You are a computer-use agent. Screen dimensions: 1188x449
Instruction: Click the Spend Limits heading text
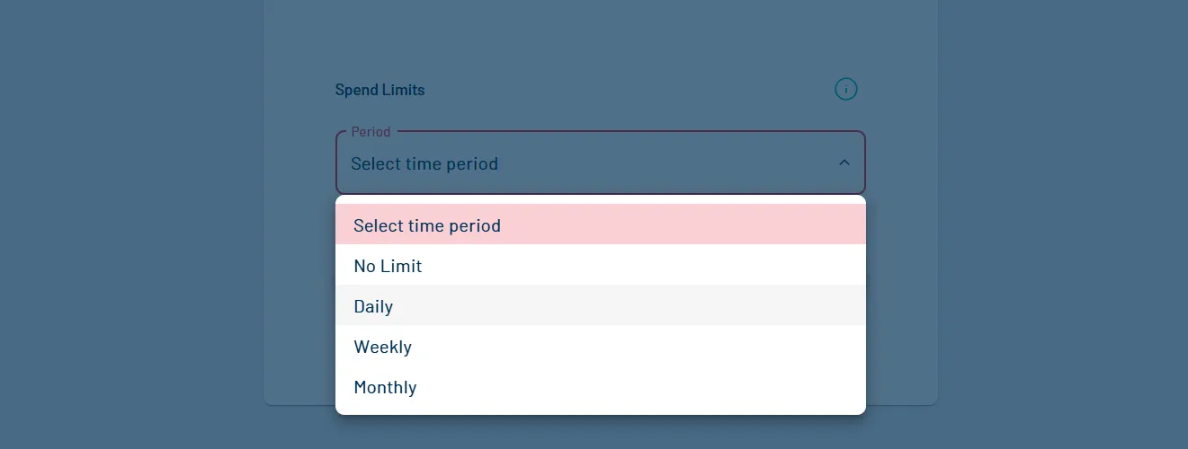380,90
